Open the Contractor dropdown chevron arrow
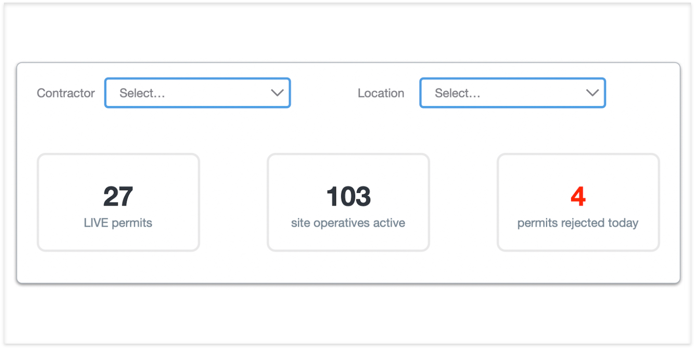The image size is (695, 349). tap(277, 93)
